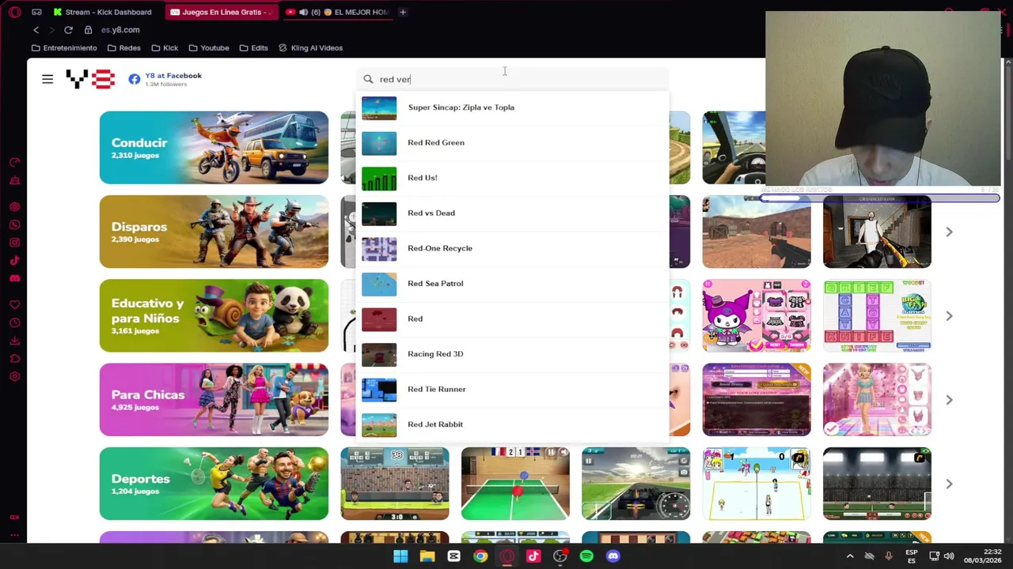1013x569 pixels.
Task: Show hidden tray icons chevron
Action: 850,556
